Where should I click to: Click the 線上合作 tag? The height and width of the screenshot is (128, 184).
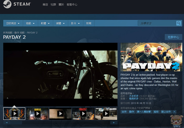coord(166,112)
